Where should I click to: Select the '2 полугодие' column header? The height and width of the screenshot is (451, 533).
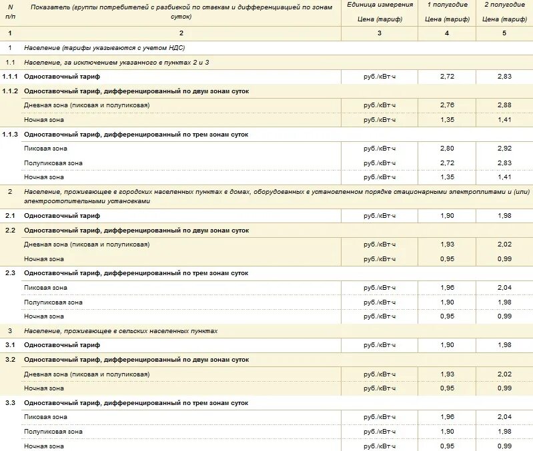click(x=504, y=5)
